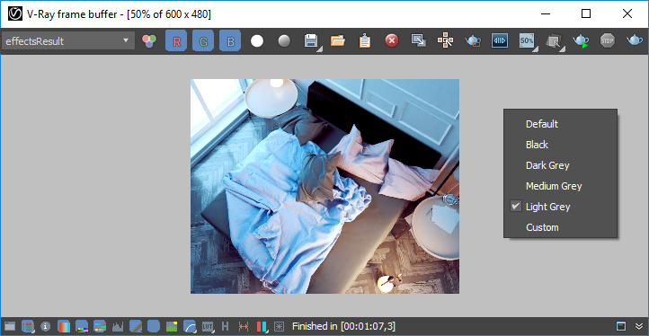The image size is (649, 336).
Task: Enable track mouse while rendering
Action: [445, 40]
